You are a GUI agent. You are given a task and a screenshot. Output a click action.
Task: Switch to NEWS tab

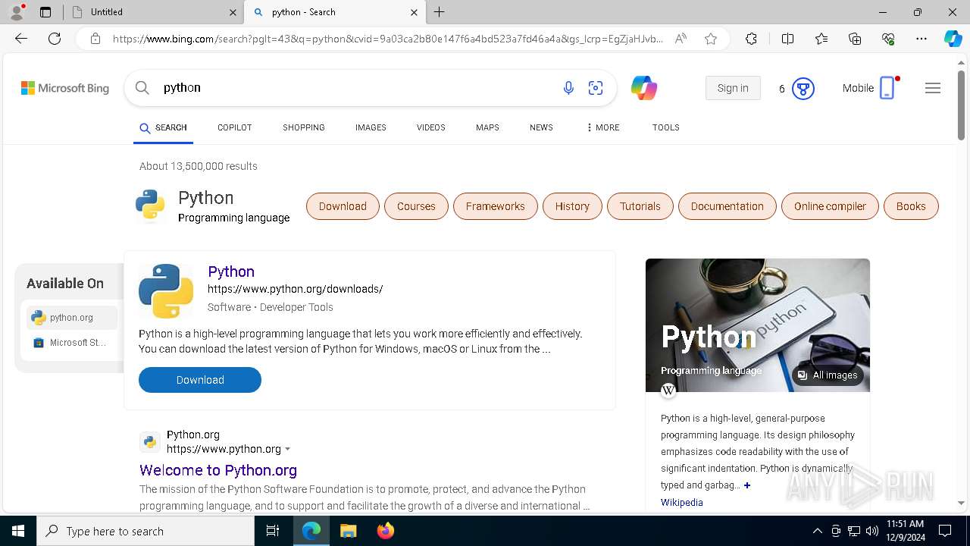click(x=541, y=127)
